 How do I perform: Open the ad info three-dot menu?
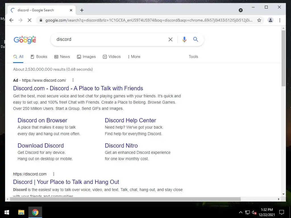click(x=73, y=80)
